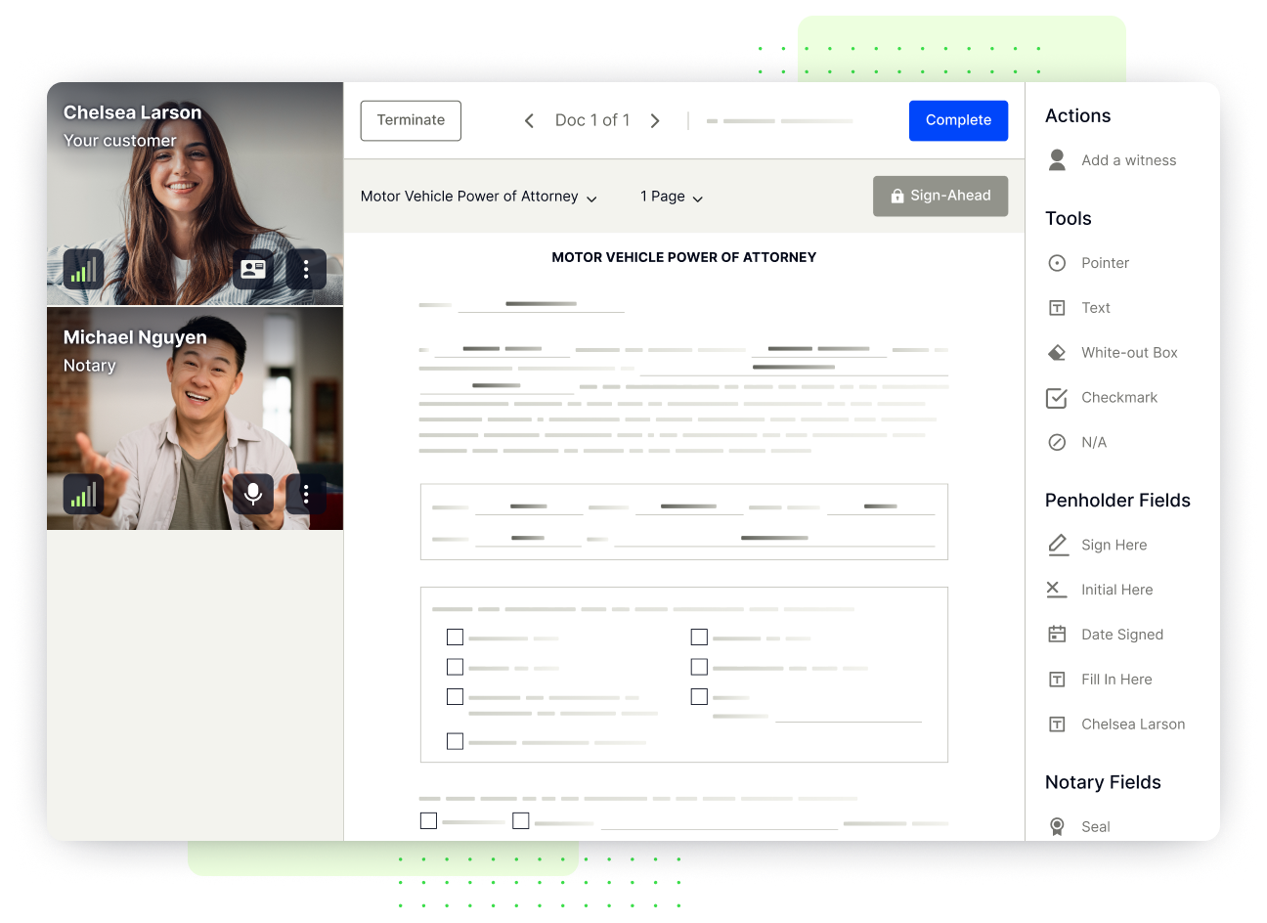Select the Chelsea Larson name field icon
The height and width of the screenshot is (923, 1267).
pyautogui.click(x=1057, y=725)
